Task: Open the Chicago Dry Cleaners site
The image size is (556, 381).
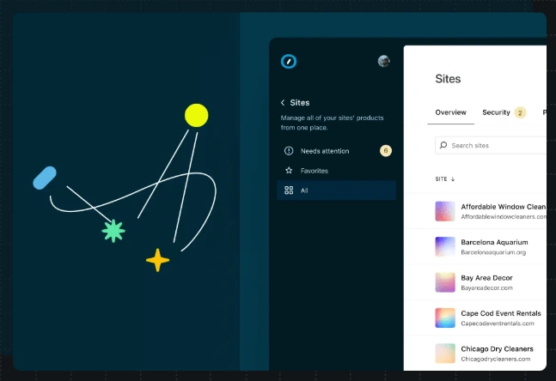Action: click(x=497, y=349)
